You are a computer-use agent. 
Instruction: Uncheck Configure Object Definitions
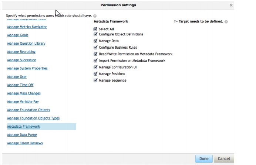tap(95, 34)
